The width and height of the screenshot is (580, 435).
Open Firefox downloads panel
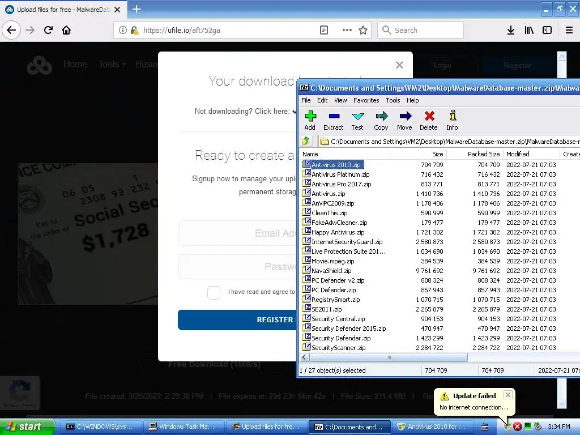511,31
